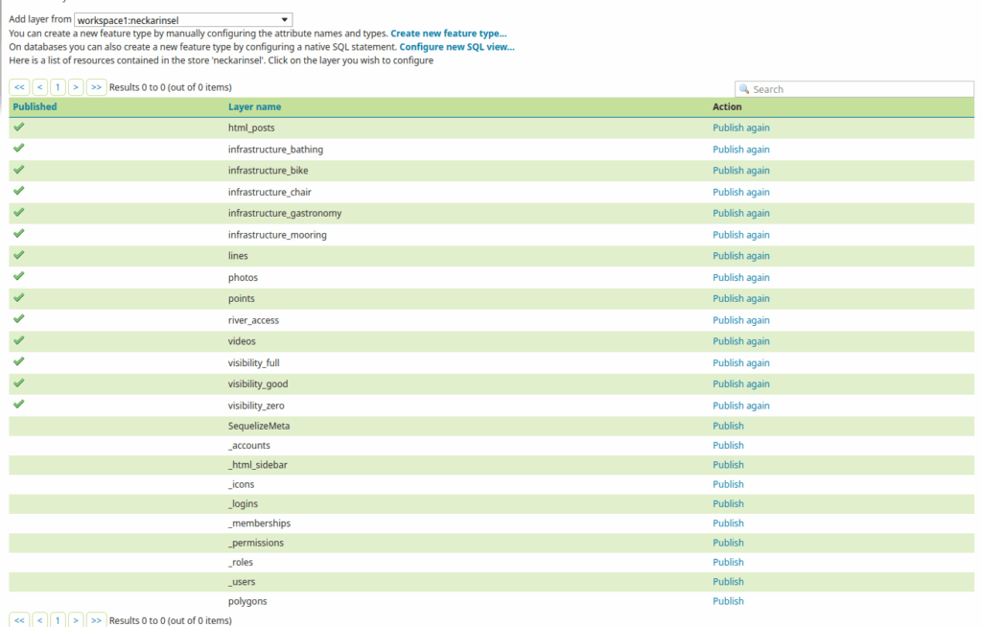Select the river_access layer name
This screenshot has width=982, height=627.
[253, 320]
